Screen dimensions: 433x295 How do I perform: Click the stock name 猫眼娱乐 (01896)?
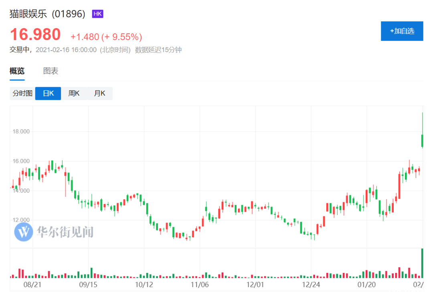(47, 14)
